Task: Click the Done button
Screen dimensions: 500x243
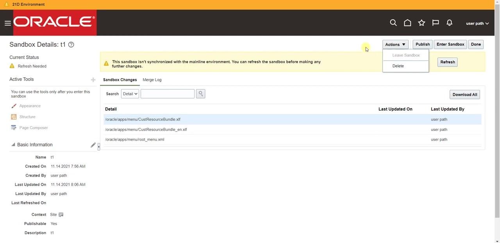Action: (476, 45)
